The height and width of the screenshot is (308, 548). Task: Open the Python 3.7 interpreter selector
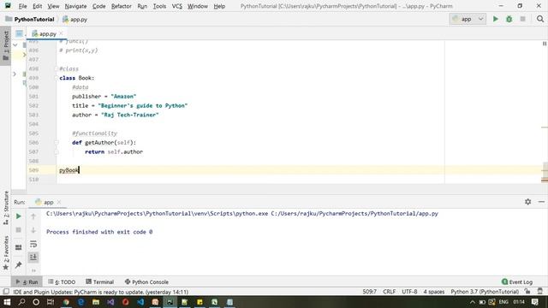click(x=485, y=292)
